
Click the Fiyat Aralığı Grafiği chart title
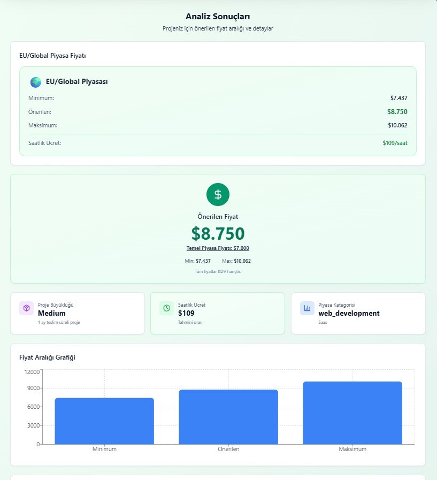47,357
